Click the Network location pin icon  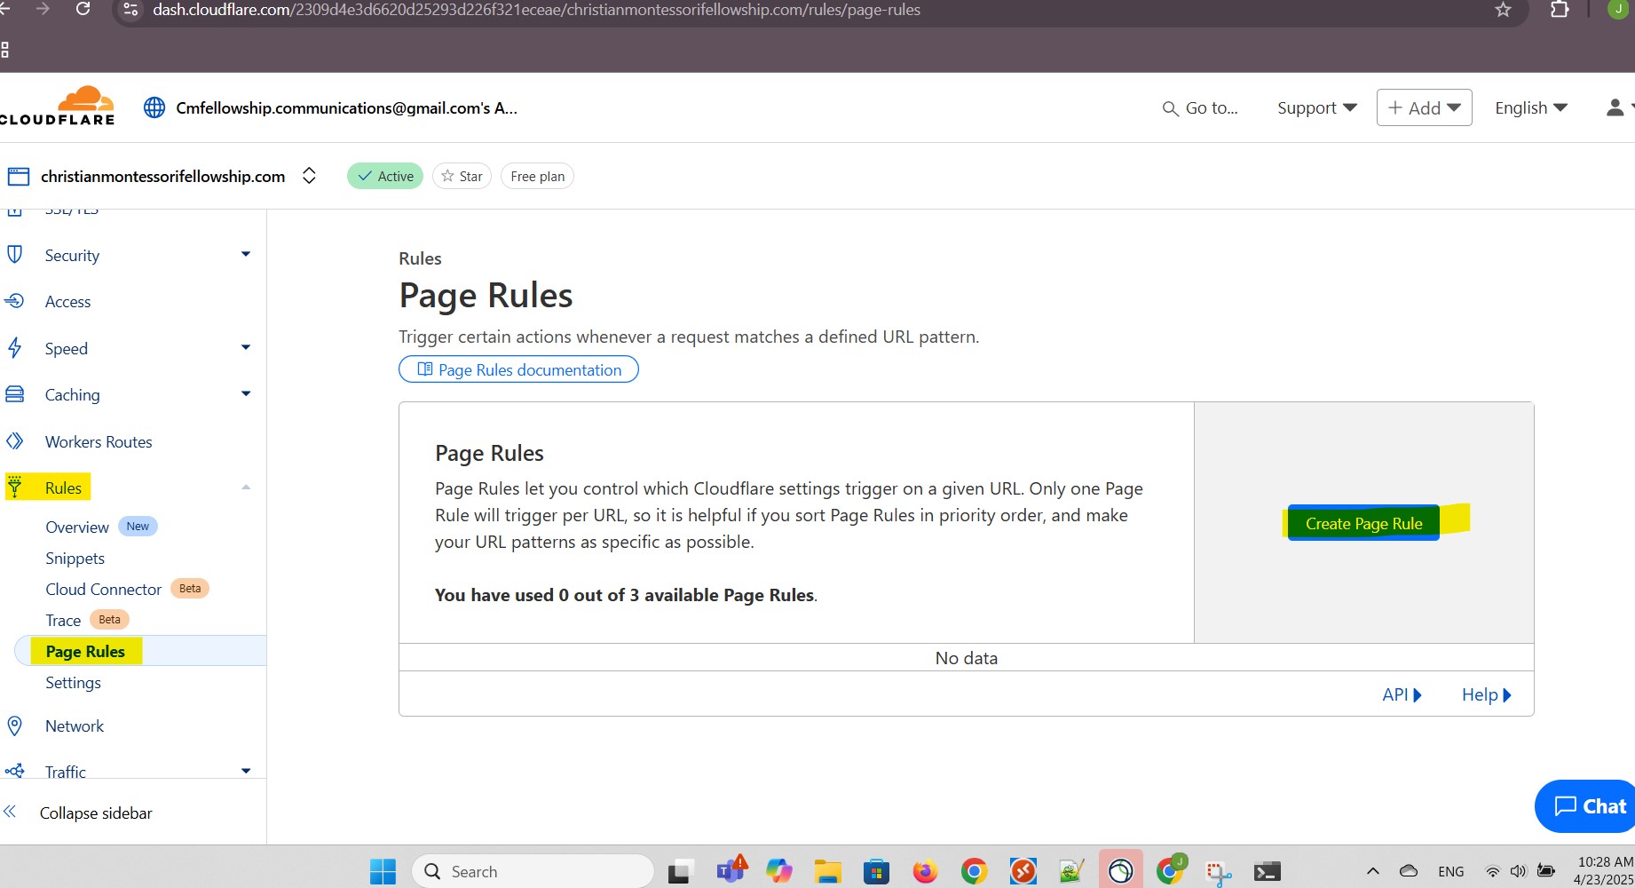coord(15,725)
